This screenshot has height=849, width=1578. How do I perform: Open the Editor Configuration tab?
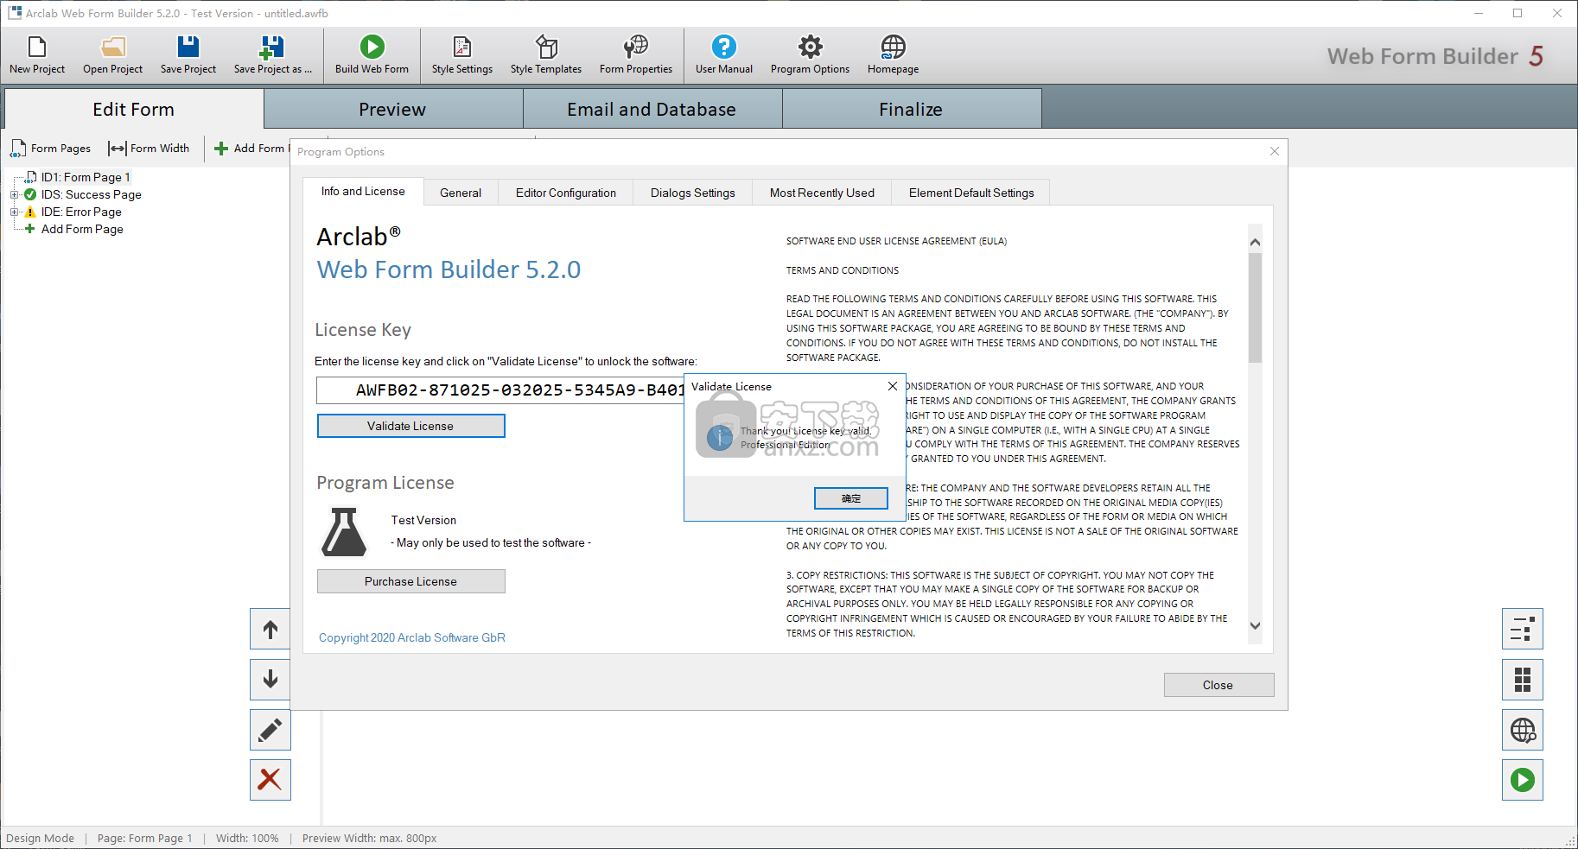click(566, 193)
